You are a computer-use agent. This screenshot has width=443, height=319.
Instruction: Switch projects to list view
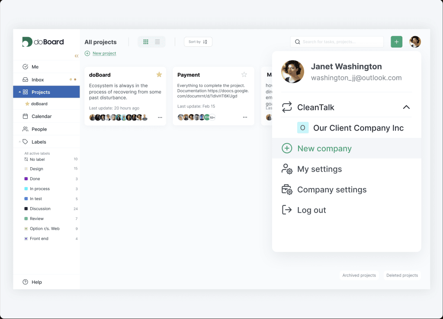click(x=157, y=41)
